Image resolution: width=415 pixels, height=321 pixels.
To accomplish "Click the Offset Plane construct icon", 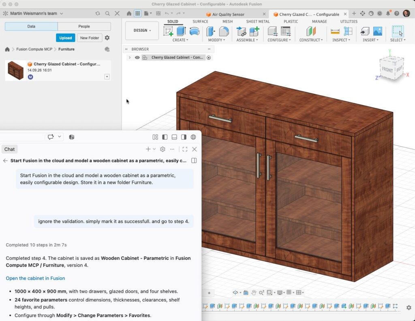I will click(x=311, y=31).
